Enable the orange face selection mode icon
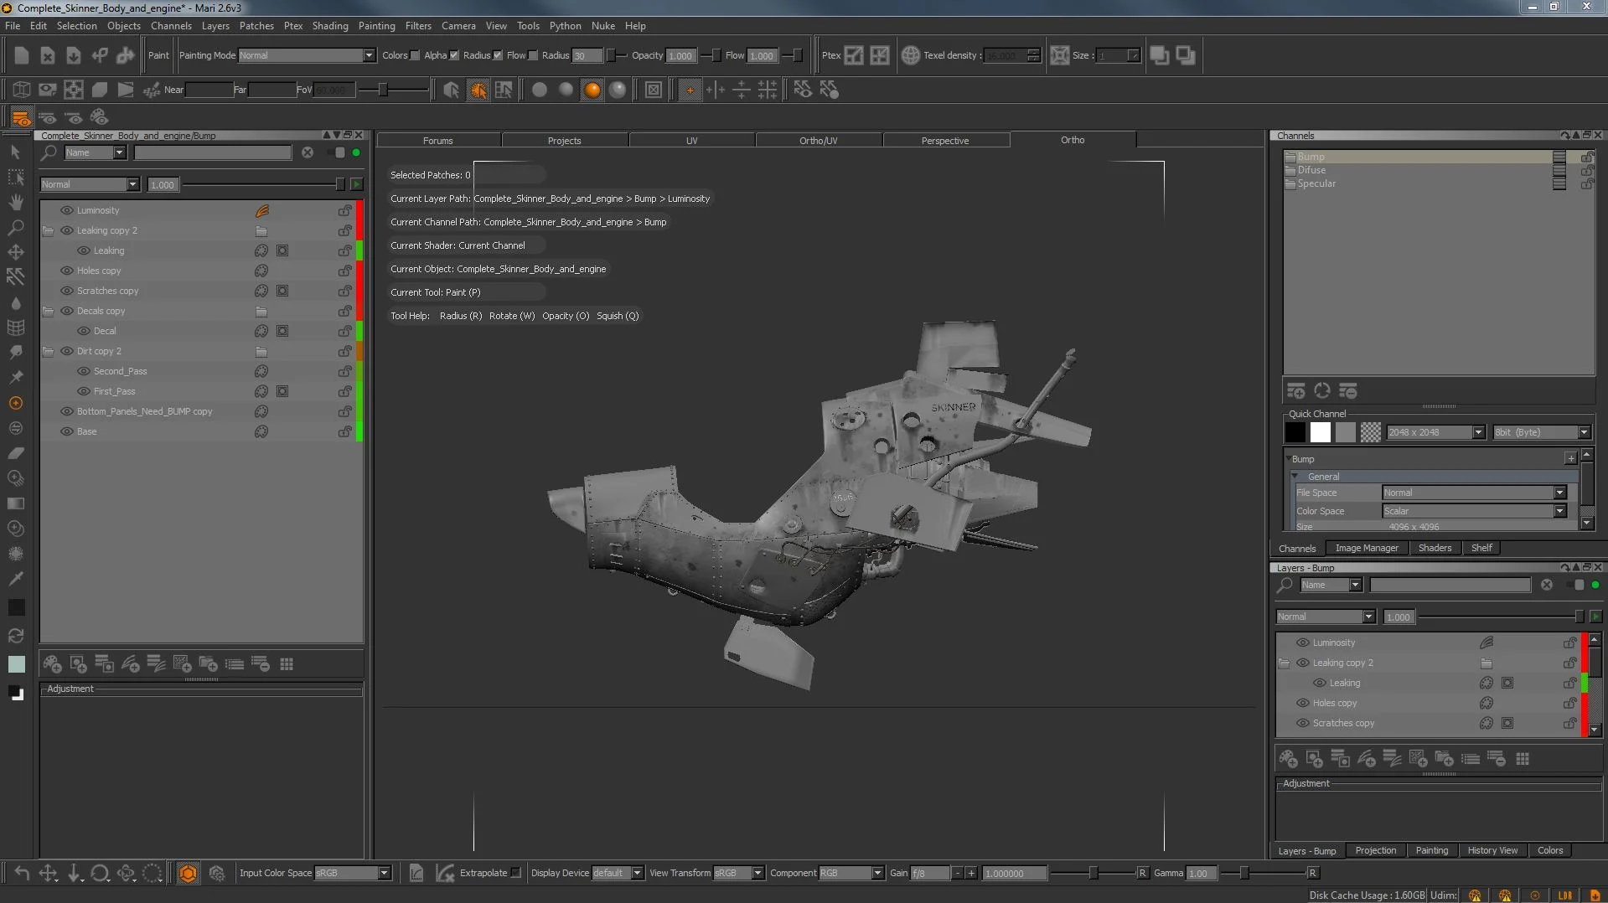 [x=478, y=90]
